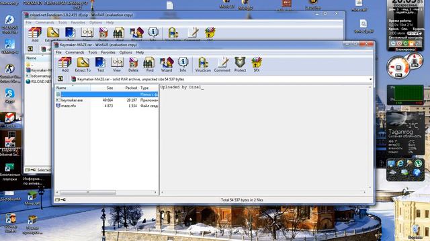Open Help menu in Keymaker-MAZE window
This screenshot has width=430, height=241.
click(x=140, y=52)
